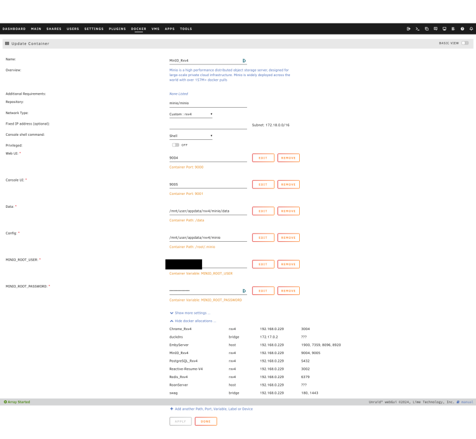Collapse Hide docker allocations
Viewport: 476px width, 439px height.
pos(193,321)
